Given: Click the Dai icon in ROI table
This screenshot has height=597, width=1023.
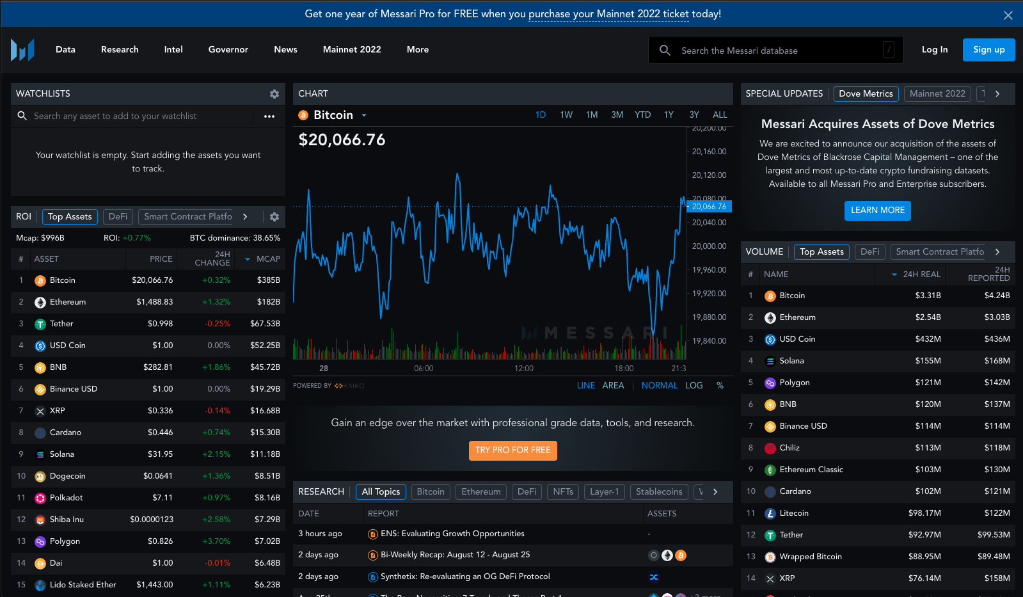Looking at the screenshot, I should pyautogui.click(x=40, y=564).
